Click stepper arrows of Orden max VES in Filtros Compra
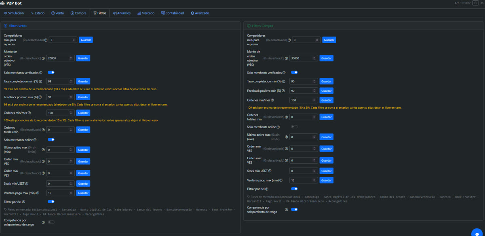Screen dimensions: 485x236 click(314, 160)
